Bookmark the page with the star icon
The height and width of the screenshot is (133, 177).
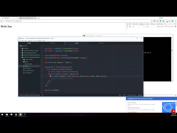coord(152,21)
